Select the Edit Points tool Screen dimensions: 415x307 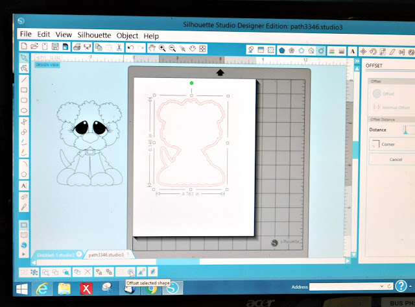pos(24,68)
